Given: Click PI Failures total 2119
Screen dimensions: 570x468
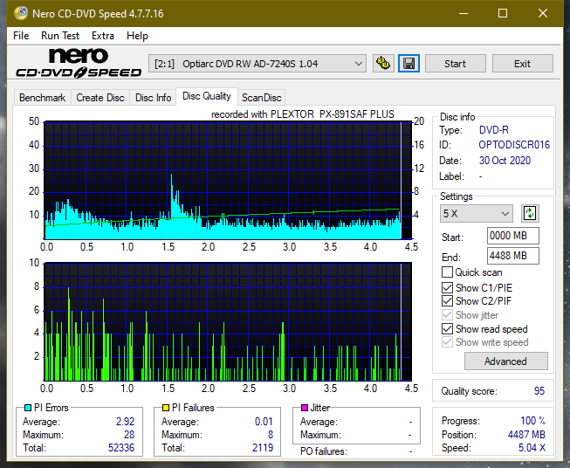Looking at the screenshot, I should tap(263, 448).
